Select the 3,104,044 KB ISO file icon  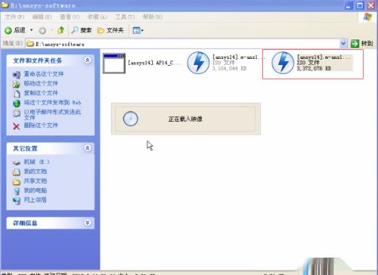[x=198, y=63]
